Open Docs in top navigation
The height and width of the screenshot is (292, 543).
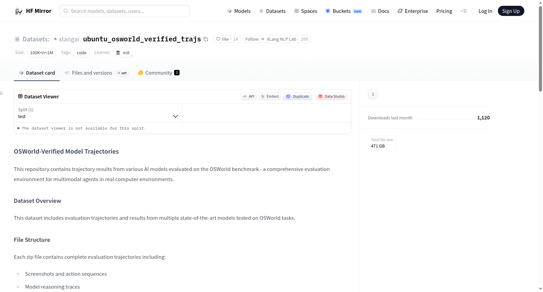tap(380, 11)
